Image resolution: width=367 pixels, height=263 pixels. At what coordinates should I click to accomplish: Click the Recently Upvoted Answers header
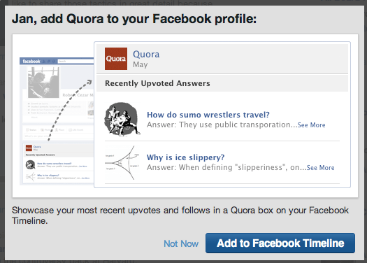157,83
